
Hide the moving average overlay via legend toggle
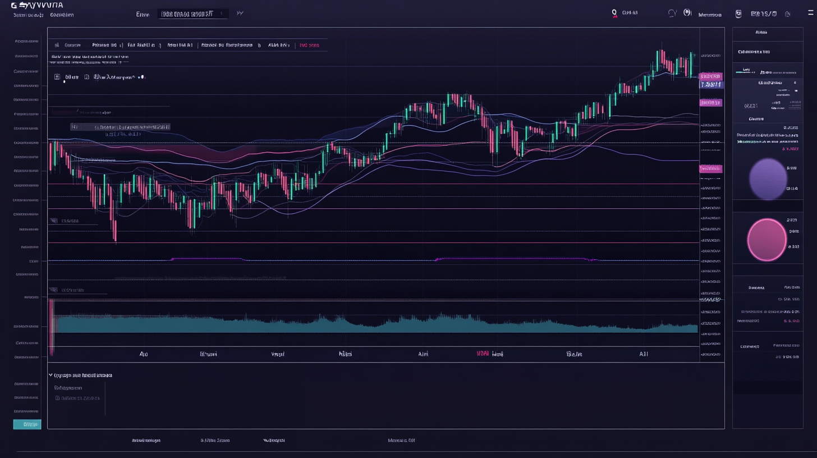pyautogui.click(x=139, y=77)
